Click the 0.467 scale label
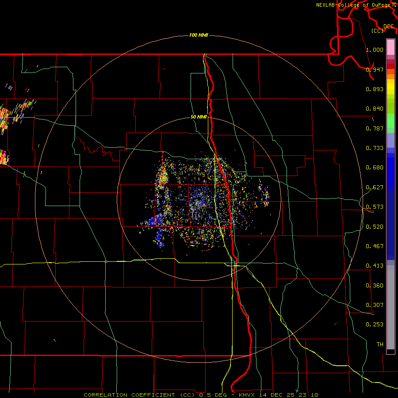 click(375, 246)
